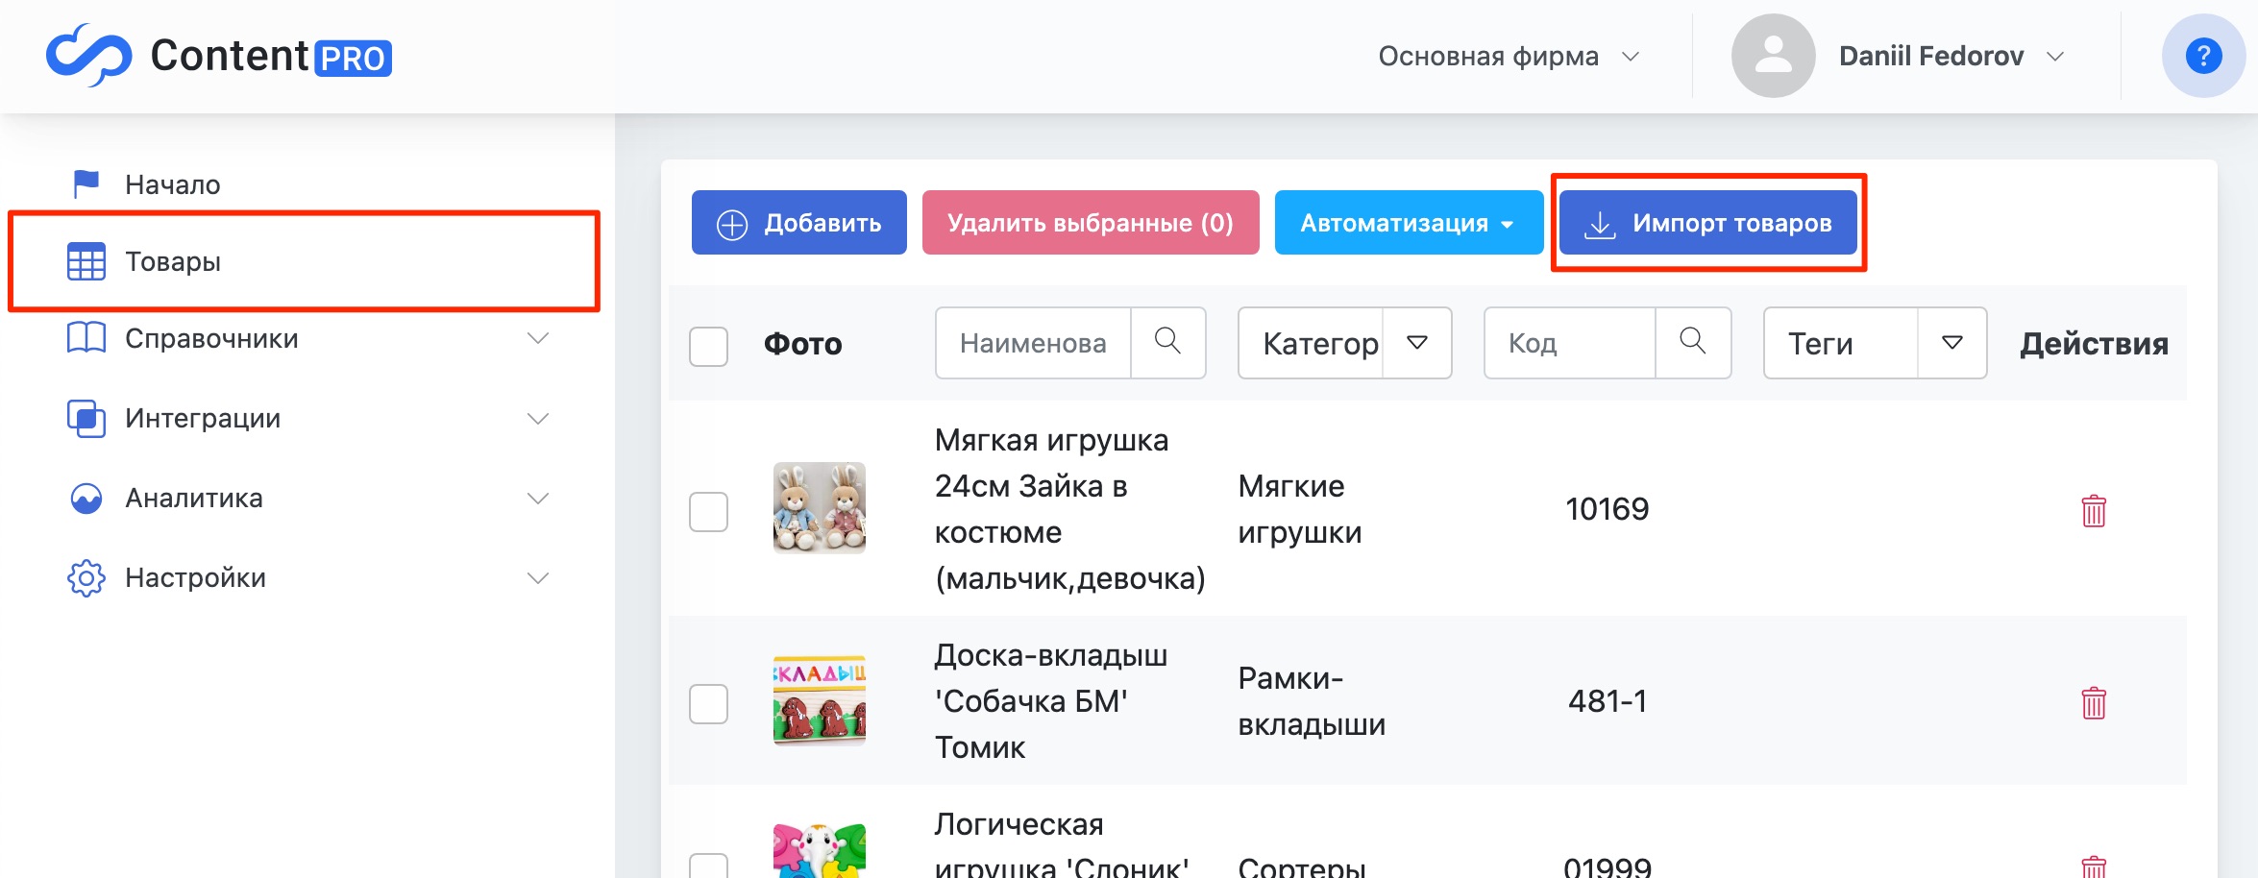Click the search magnifier in name filter

[1167, 342]
